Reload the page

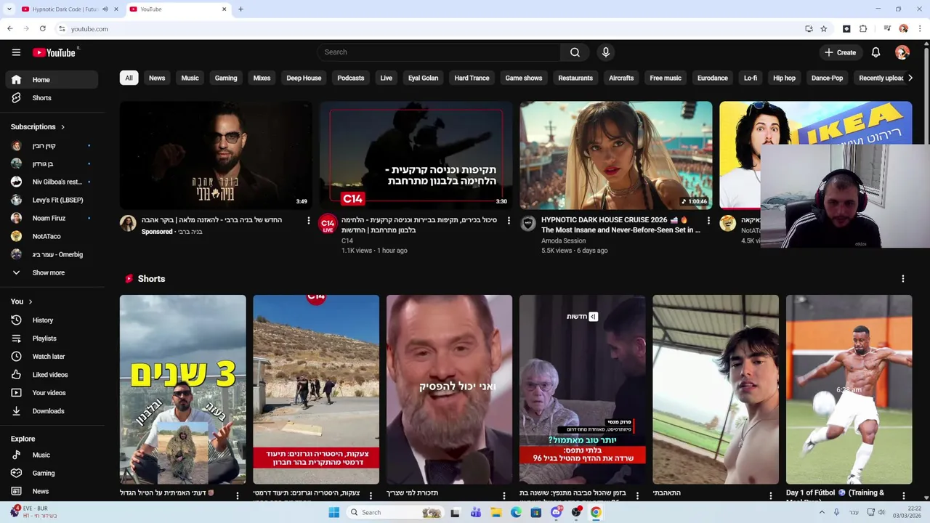pos(43,29)
